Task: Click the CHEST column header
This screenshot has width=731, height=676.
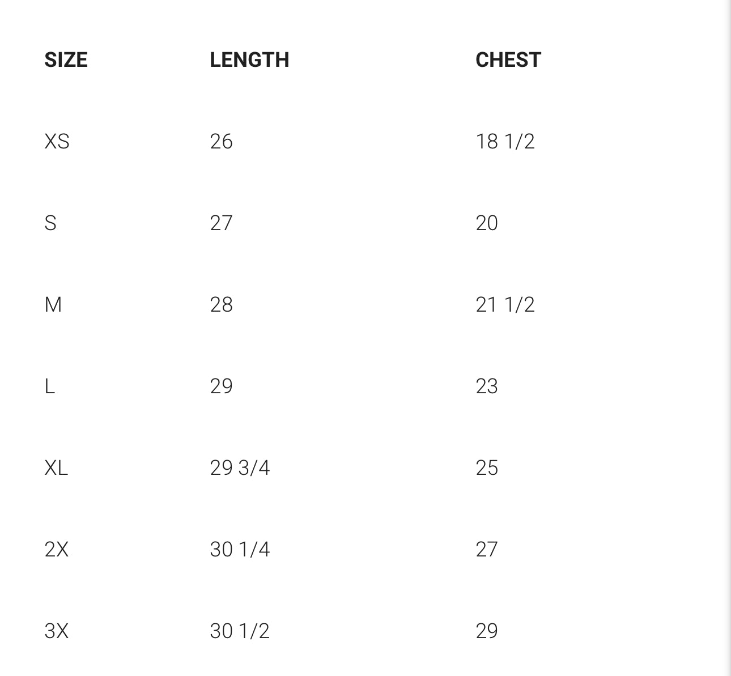Action: click(508, 59)
